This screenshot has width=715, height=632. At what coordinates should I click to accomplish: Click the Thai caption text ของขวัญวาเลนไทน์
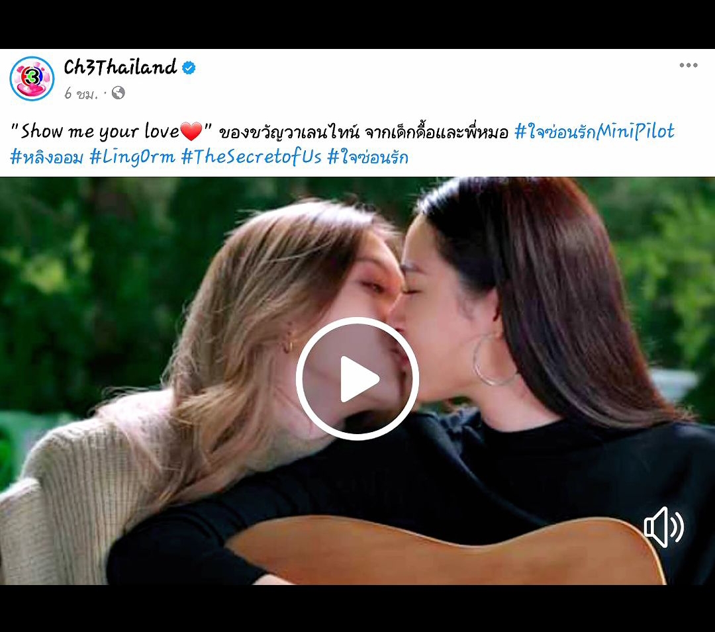pyautogui.click(x=289, y=132)
